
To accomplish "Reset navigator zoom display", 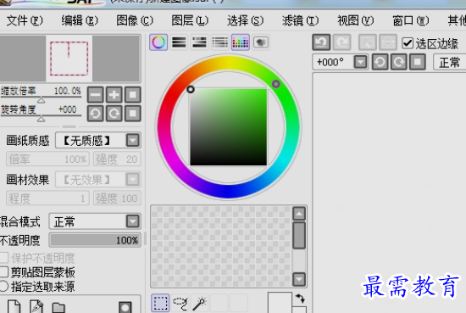I will (x=132, y=95).
